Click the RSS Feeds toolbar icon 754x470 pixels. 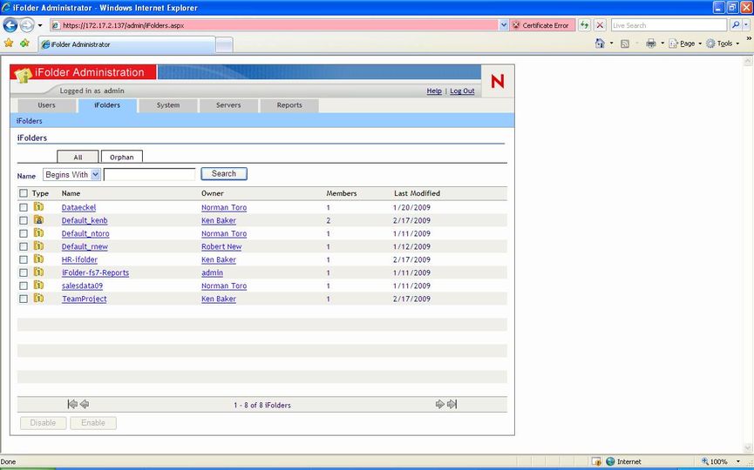click(625, 44)
